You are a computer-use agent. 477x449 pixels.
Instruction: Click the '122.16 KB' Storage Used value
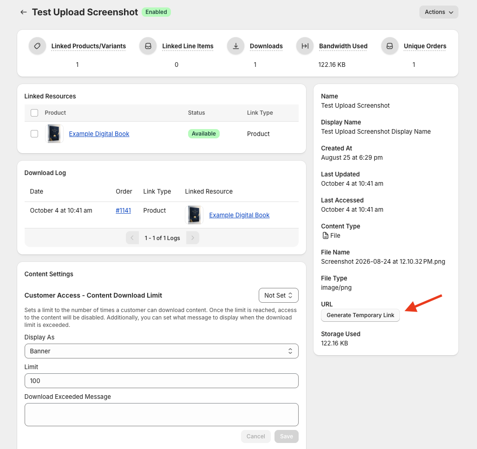(334, 343)
